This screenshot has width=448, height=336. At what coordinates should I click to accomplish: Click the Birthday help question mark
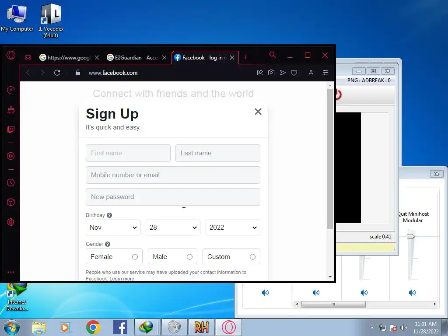coord(109,215)
